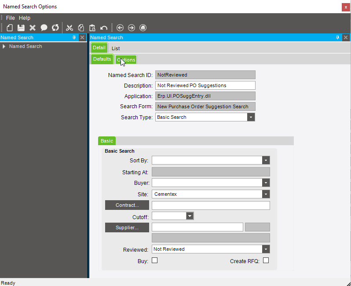Click the Paste clipboard icon

92,28
